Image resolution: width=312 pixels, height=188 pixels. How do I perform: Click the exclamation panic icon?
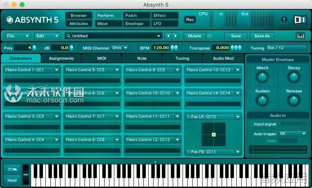(284, 20)
